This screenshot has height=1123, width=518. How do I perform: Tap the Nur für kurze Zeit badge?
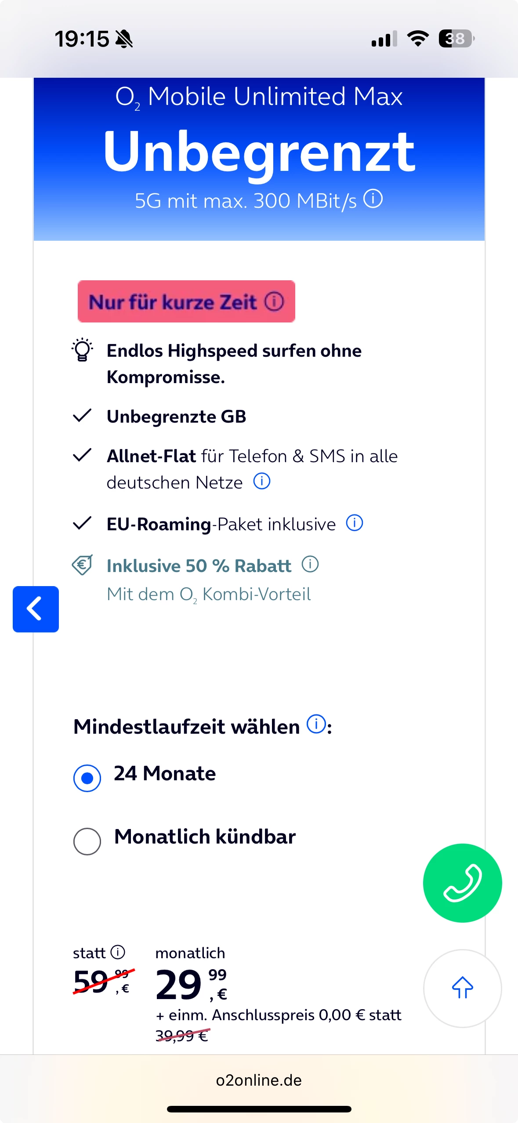tap(173, 302)
